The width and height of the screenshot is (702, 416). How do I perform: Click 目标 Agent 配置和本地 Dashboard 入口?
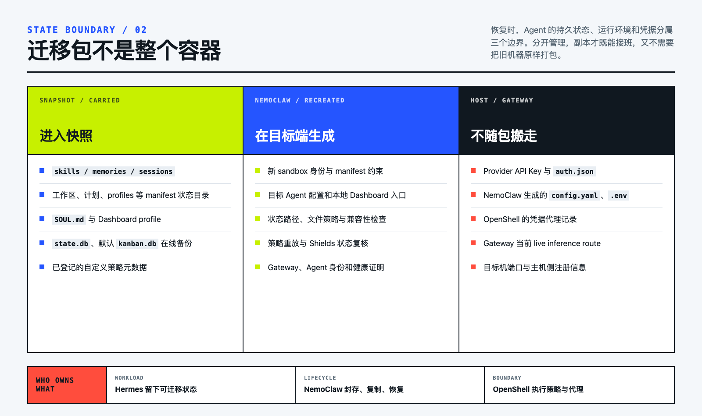[x=337, y=195]
